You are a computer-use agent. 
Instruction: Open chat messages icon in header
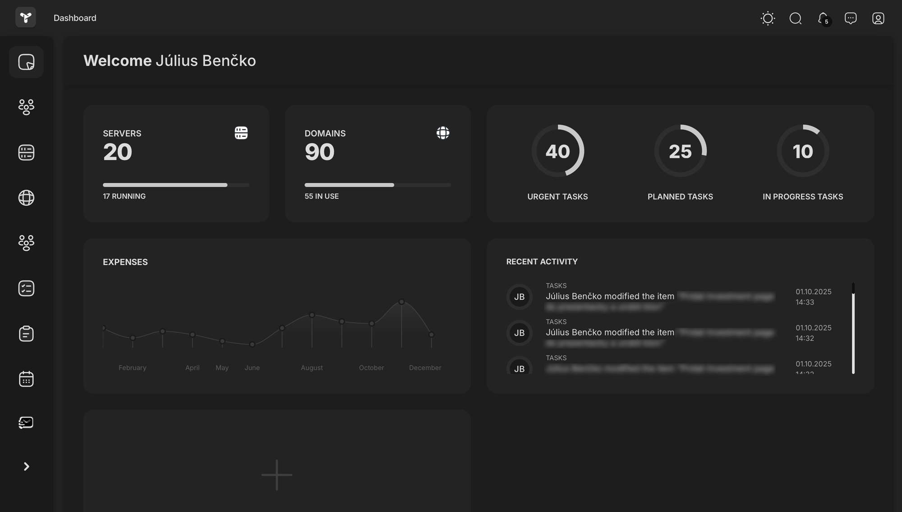point(851,18)
